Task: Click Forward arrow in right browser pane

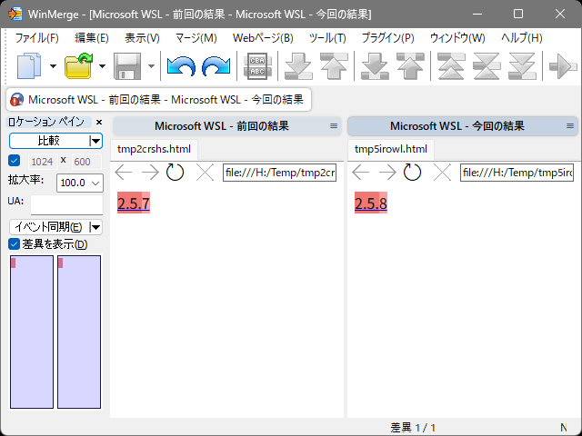Action: (x=387, y=173)
